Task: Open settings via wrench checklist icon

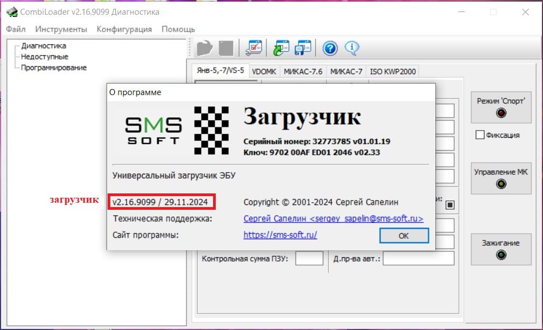Action: [253, 49]
